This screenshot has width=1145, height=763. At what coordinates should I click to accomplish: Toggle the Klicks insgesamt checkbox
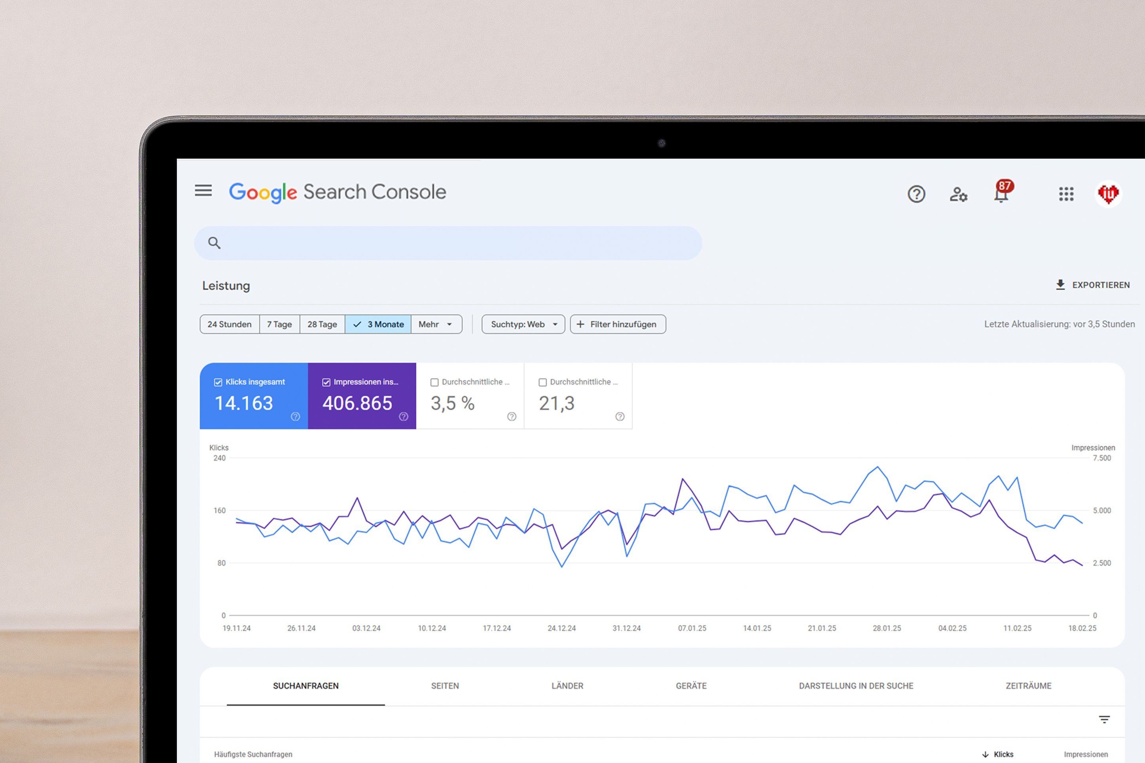click(x=218, y=382)
